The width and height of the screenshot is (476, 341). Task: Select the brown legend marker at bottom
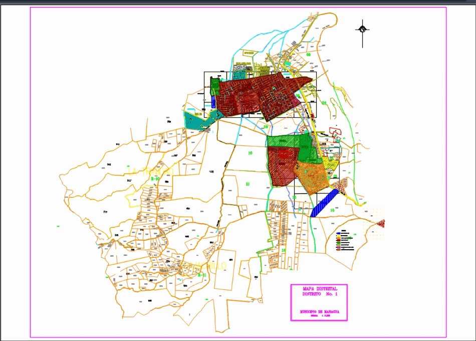338,250
